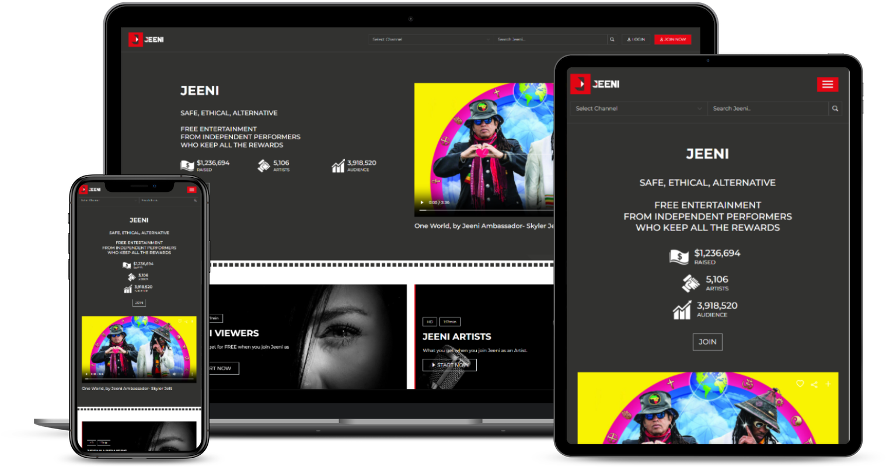The width and height of the screenshot is (886, 467).
Task: Click the money raised icon on tablet
Action: pyautogui.click(x=679, y=257)
